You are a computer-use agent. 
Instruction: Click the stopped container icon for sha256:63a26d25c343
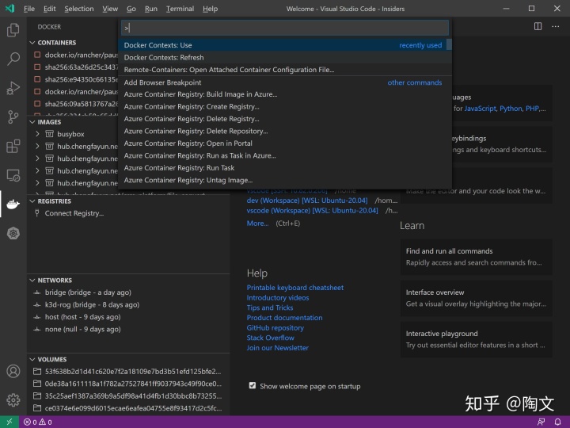(x=37, y=67)
